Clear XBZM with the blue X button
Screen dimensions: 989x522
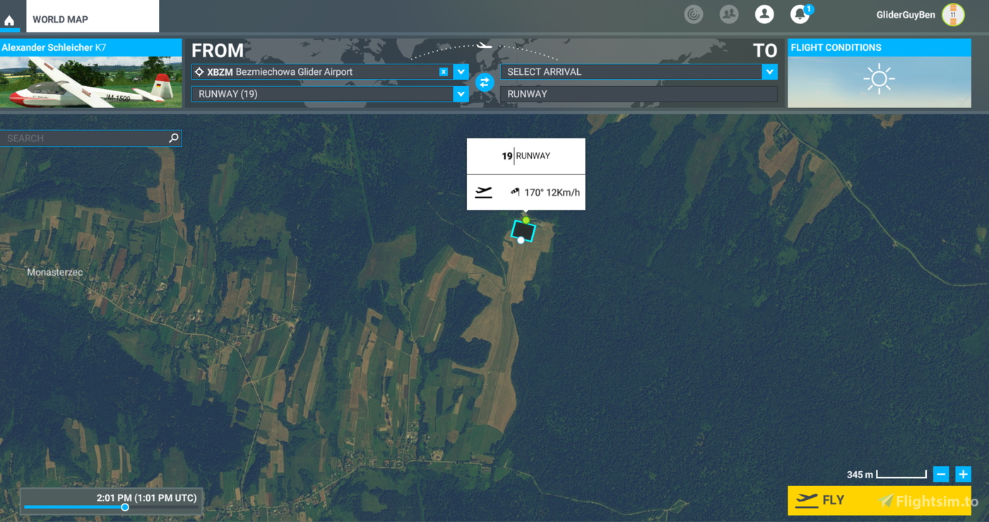(444, 71)
